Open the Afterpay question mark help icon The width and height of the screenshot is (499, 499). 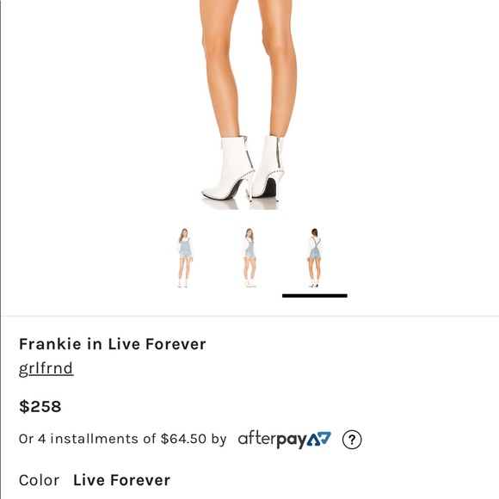(352, 440)
